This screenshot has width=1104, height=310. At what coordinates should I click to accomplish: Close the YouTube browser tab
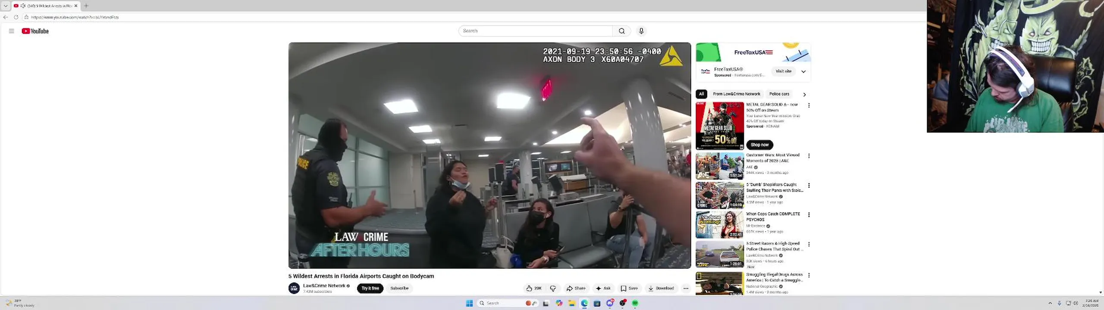(x=76, y=6)
